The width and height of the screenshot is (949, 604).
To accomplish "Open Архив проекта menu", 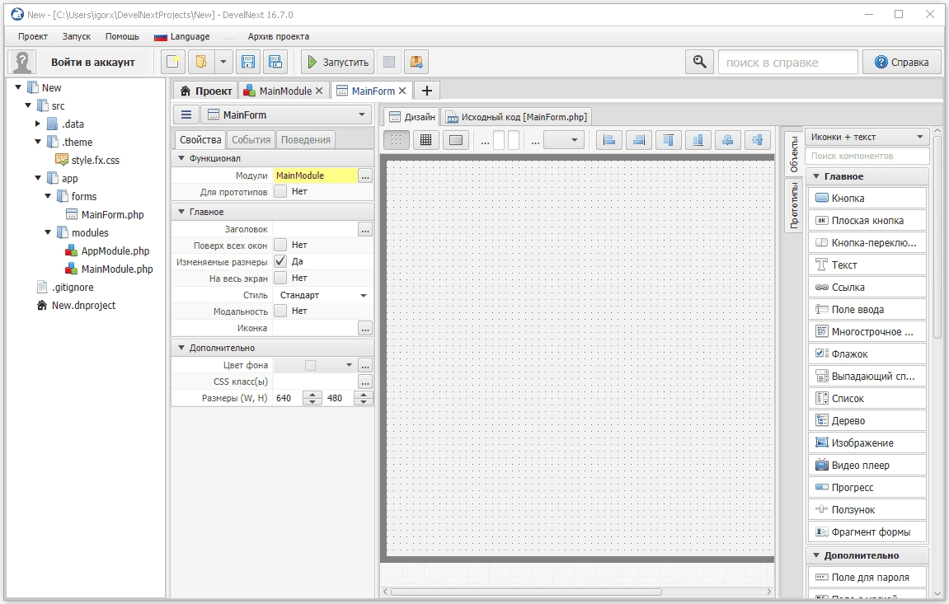I will (279, 36).
